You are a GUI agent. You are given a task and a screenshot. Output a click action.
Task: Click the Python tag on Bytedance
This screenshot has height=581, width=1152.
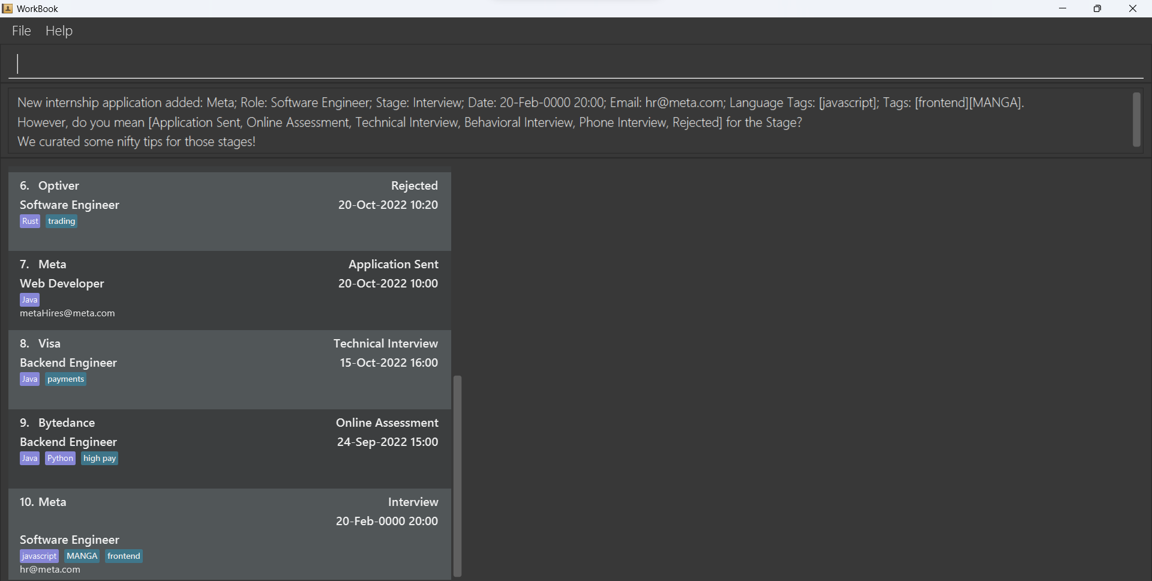pos(60,458)
